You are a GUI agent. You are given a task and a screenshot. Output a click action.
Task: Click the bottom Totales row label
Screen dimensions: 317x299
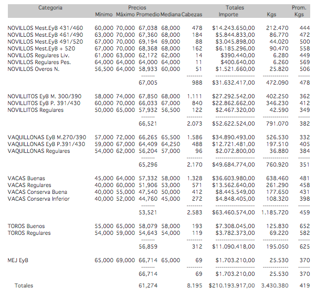coord(24,285)
